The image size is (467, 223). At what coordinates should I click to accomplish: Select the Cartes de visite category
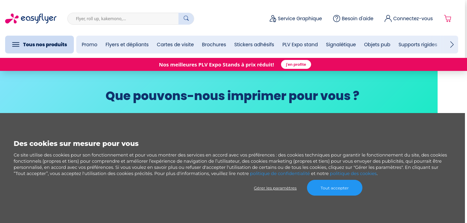point(175,44)
